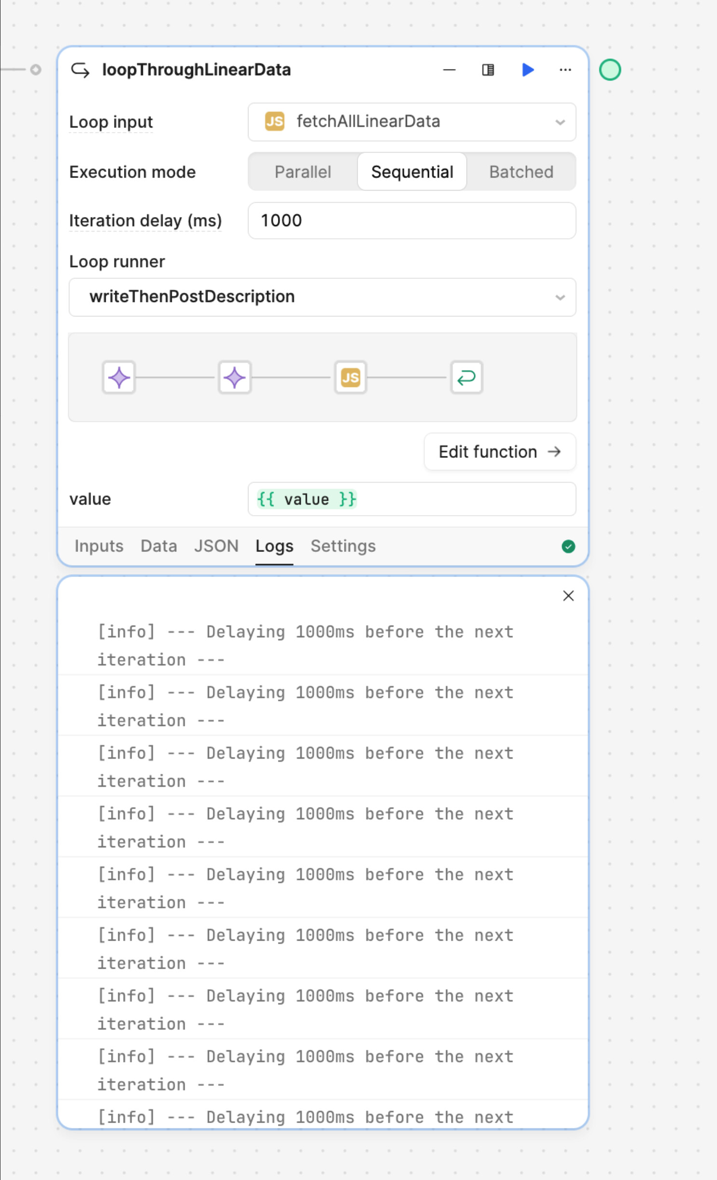
Task: Click the Edit function button
Action: tap(500, 452)
